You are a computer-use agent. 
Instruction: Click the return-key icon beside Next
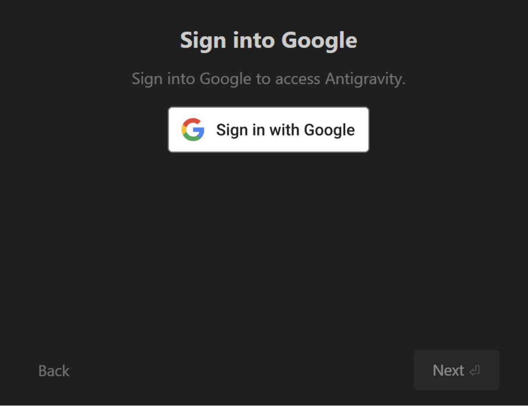(x=475, y=371)
